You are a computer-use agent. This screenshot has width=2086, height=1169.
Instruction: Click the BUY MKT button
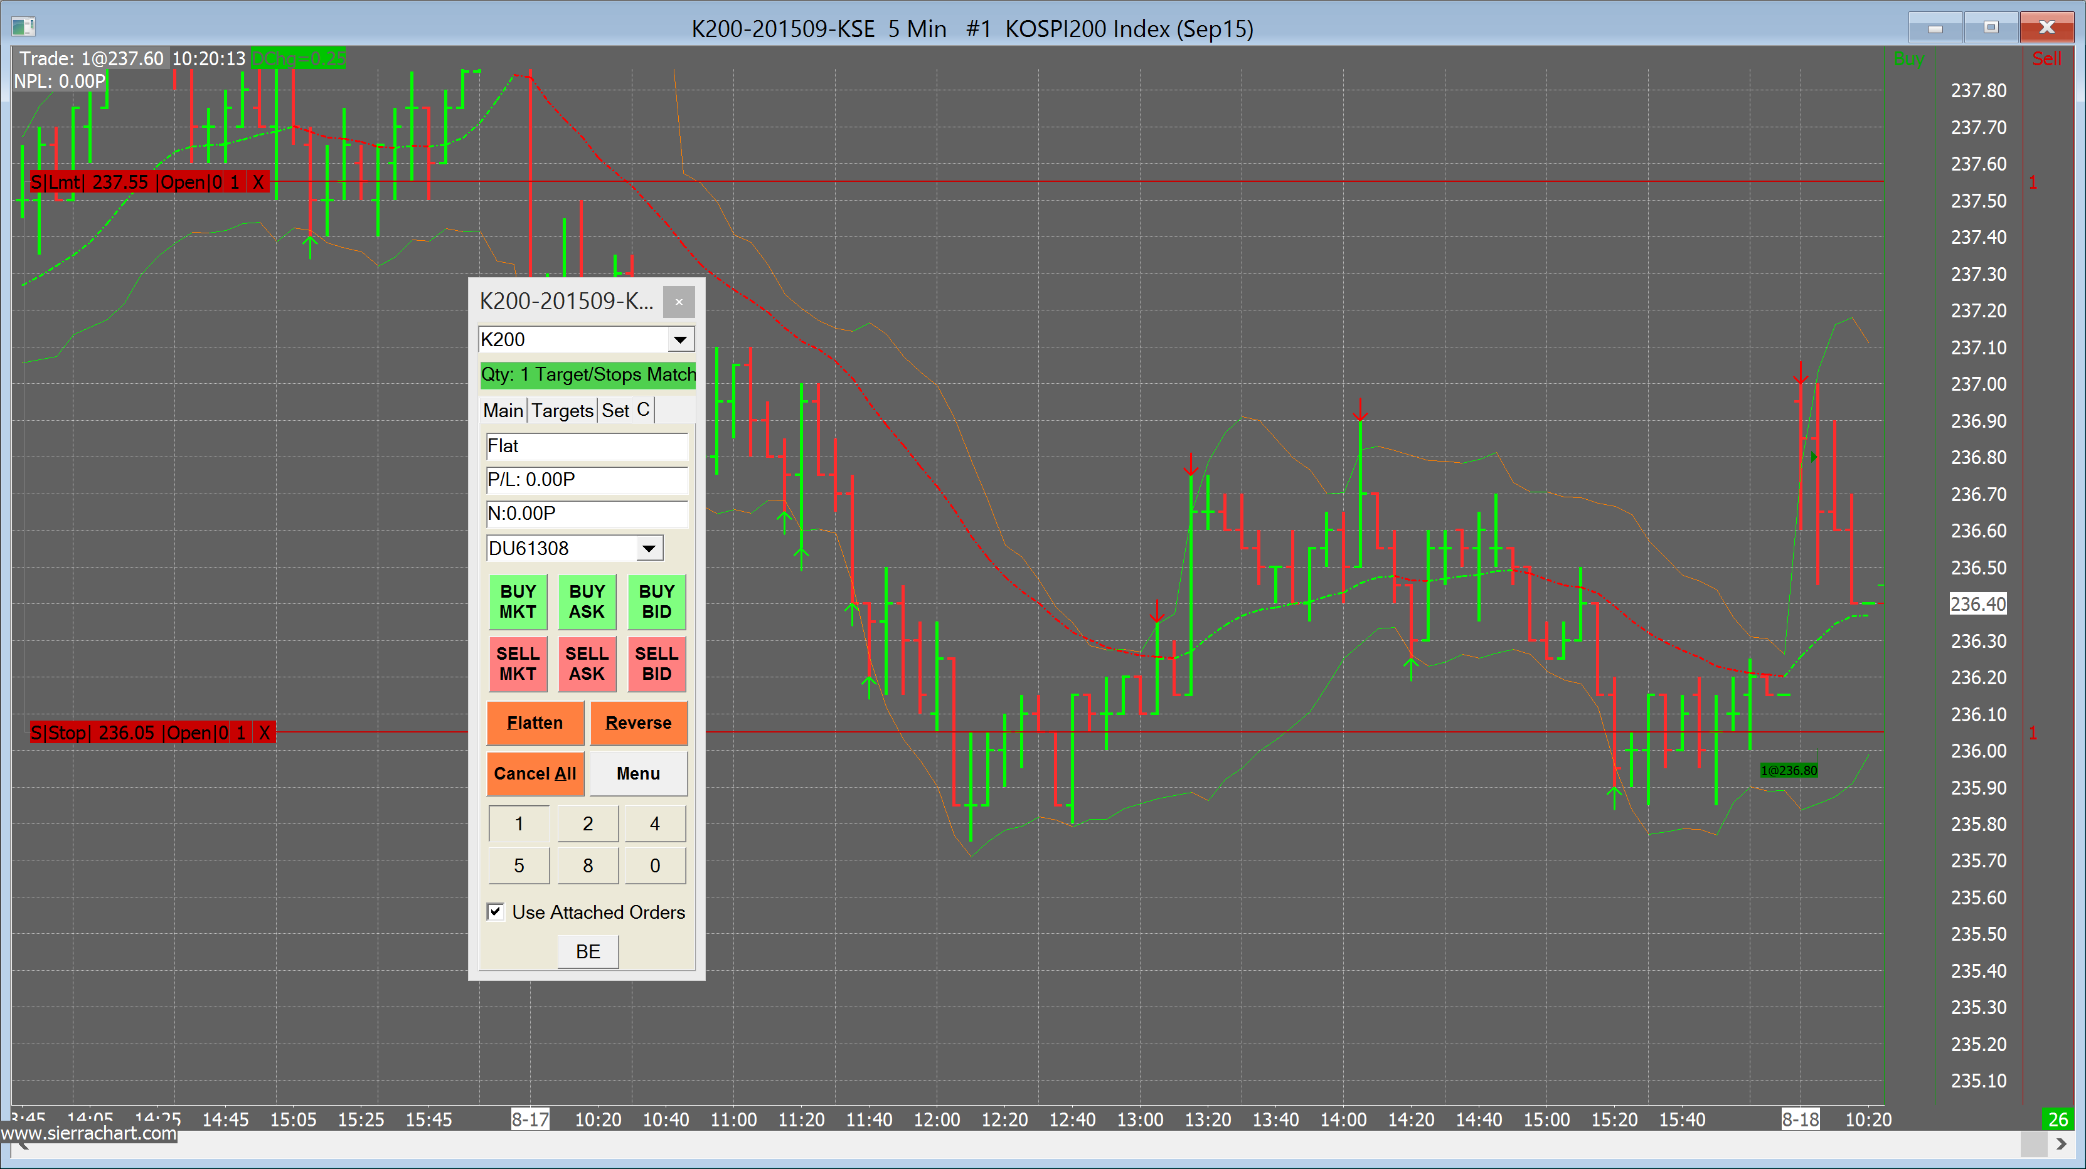click(518, 602)
